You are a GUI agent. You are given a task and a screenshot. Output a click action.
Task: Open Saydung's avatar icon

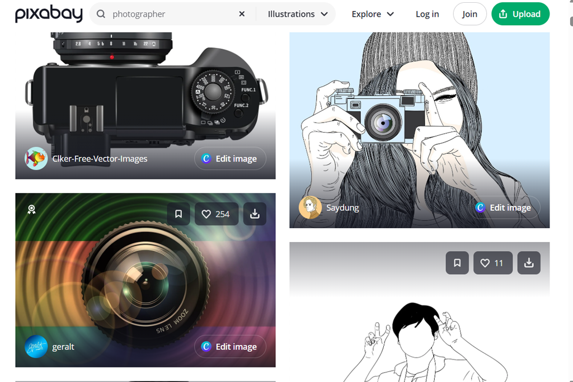310,207
